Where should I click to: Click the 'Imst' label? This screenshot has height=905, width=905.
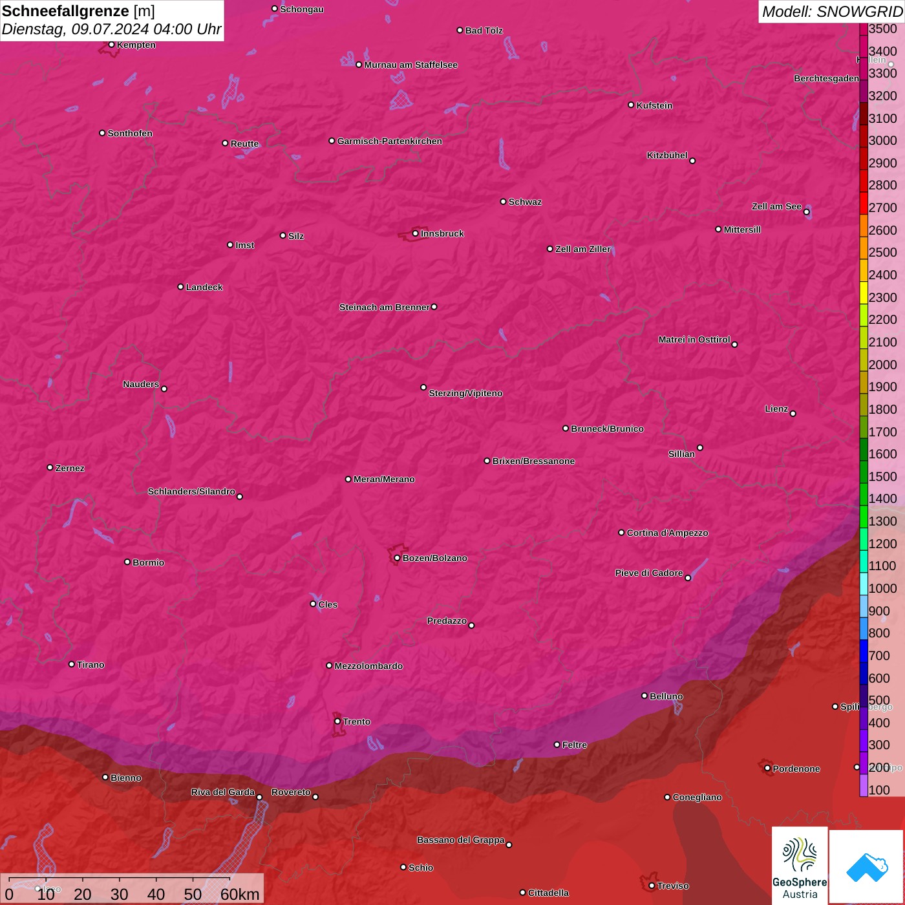click(244, 245)
